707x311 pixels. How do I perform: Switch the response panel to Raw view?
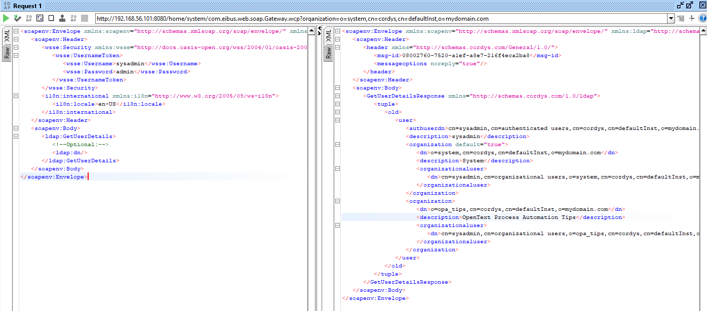[x=328, y=53]
